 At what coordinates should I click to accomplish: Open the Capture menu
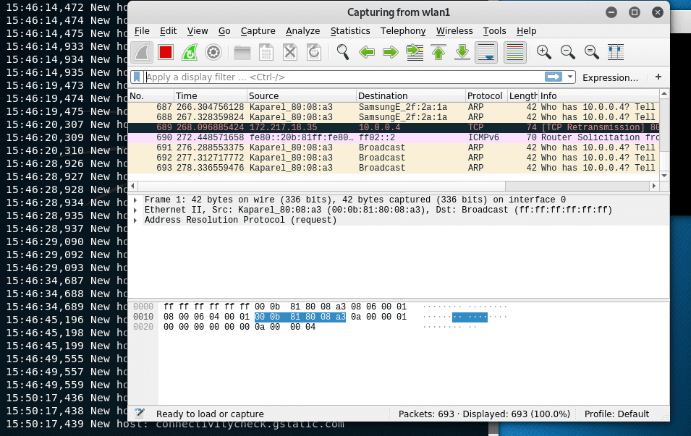(258, 31)
